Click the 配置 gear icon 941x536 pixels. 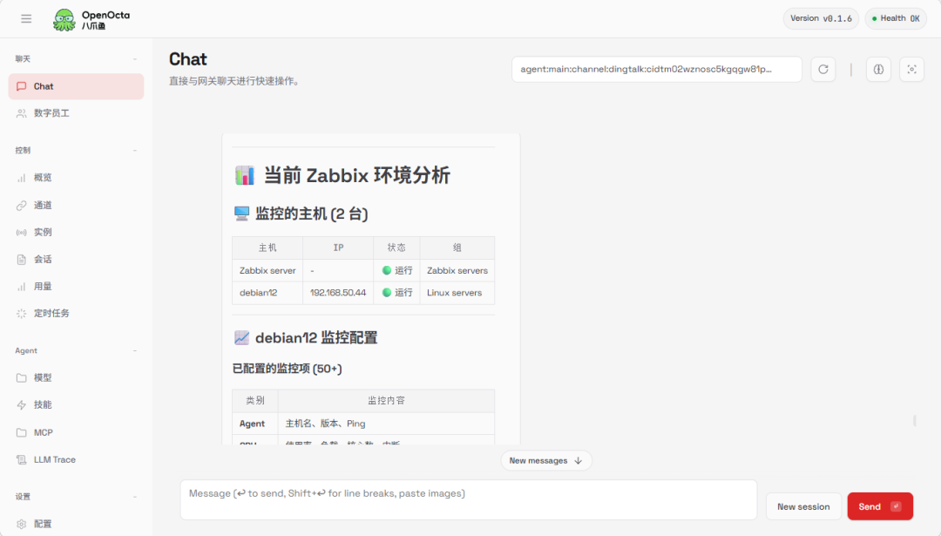pyautogui.click(x=22, y=524)
